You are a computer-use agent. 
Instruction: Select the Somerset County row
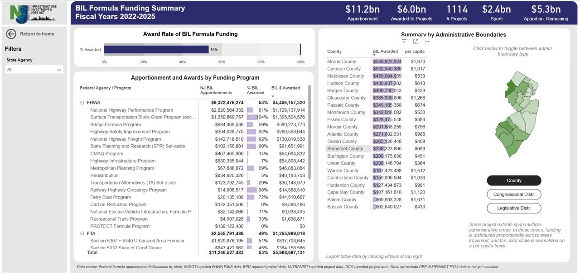[345, 149]
